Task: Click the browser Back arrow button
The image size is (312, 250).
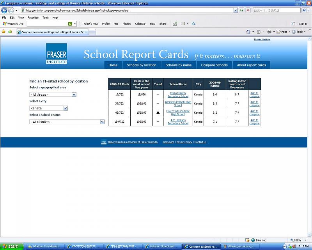Action: pyautogui.click(x=4, y=11)
